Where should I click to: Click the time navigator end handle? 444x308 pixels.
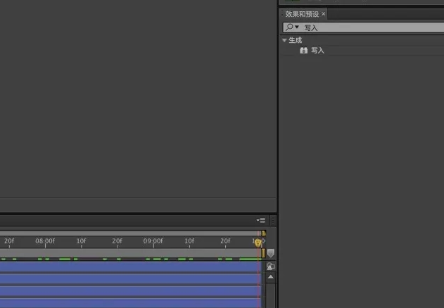click(x=263, y=233)
